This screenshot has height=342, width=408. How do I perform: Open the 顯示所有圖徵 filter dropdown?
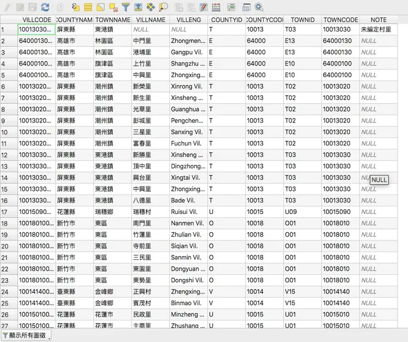point(26,335)
